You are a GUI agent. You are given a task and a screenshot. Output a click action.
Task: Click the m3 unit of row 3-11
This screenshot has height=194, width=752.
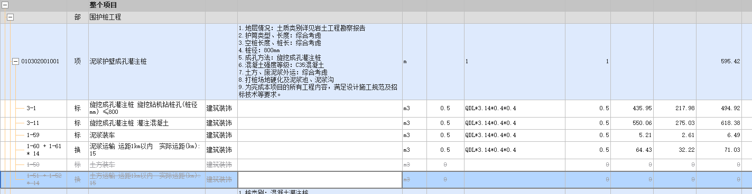pyautogui.click(x=414, y=123)
